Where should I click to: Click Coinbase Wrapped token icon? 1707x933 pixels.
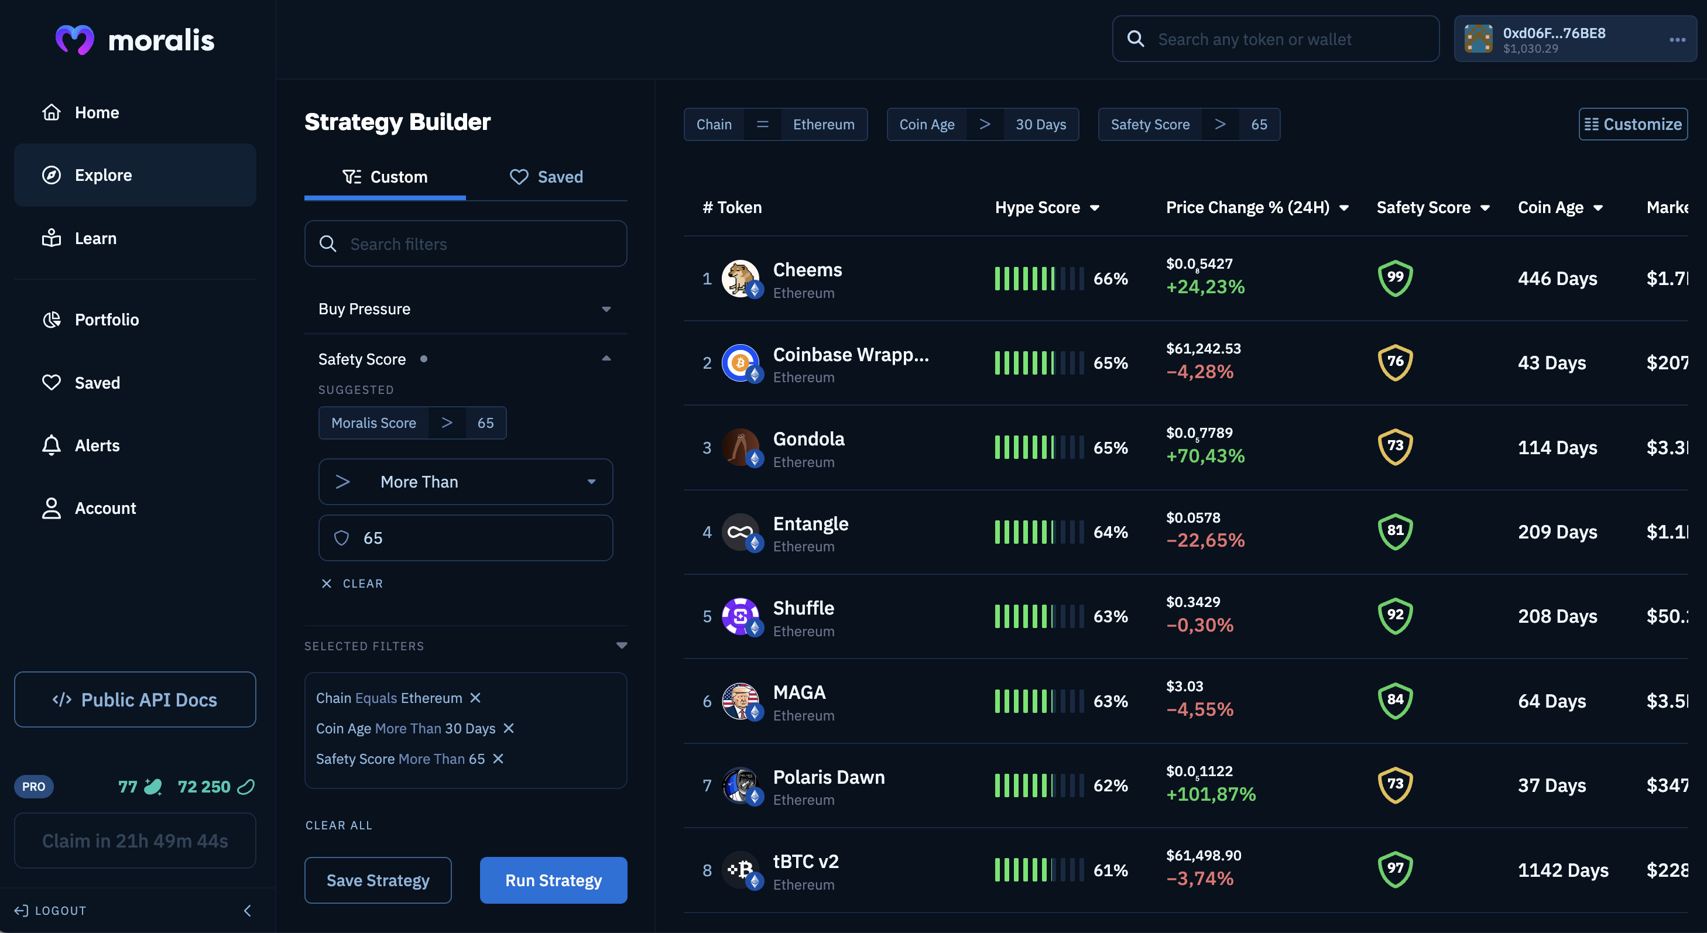coord(741,363)
